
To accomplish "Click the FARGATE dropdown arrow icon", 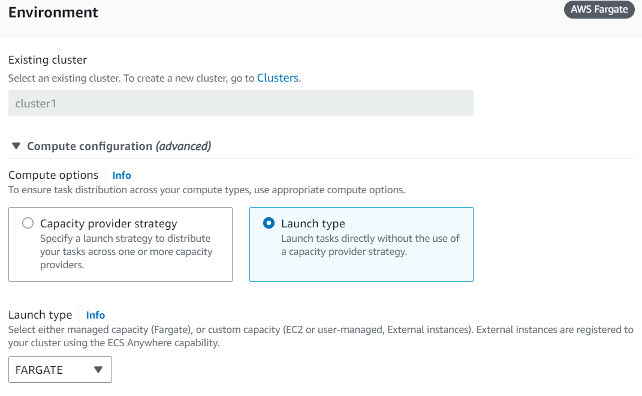I will [98, 370].
